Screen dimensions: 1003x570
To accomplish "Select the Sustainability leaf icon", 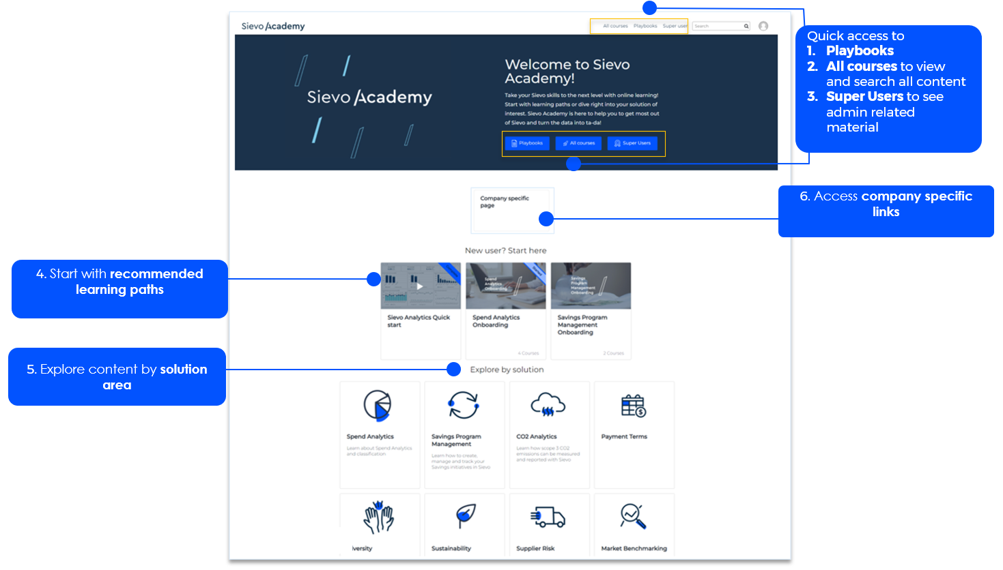I will [x=465, y=516].
